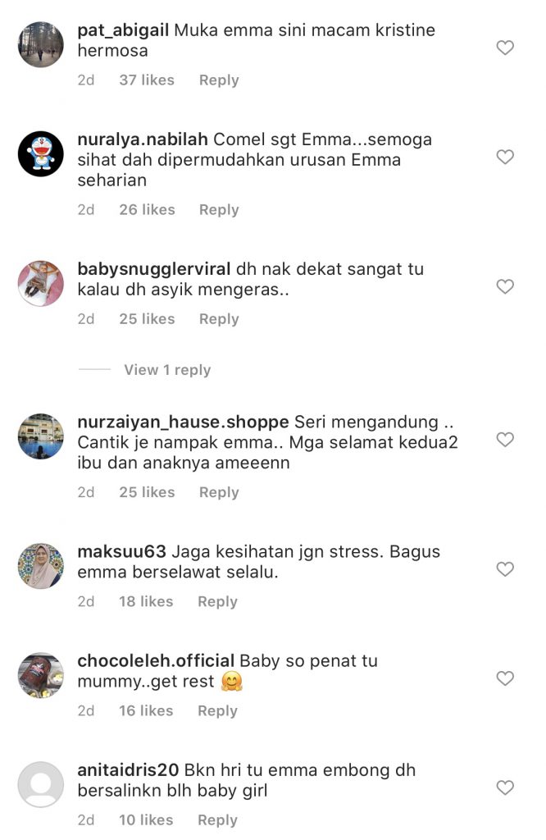Viewport: 546px width, 840px height.
Task: Heart the nurzaiyan_hause.shoppe comment
Action: [505, 440]
